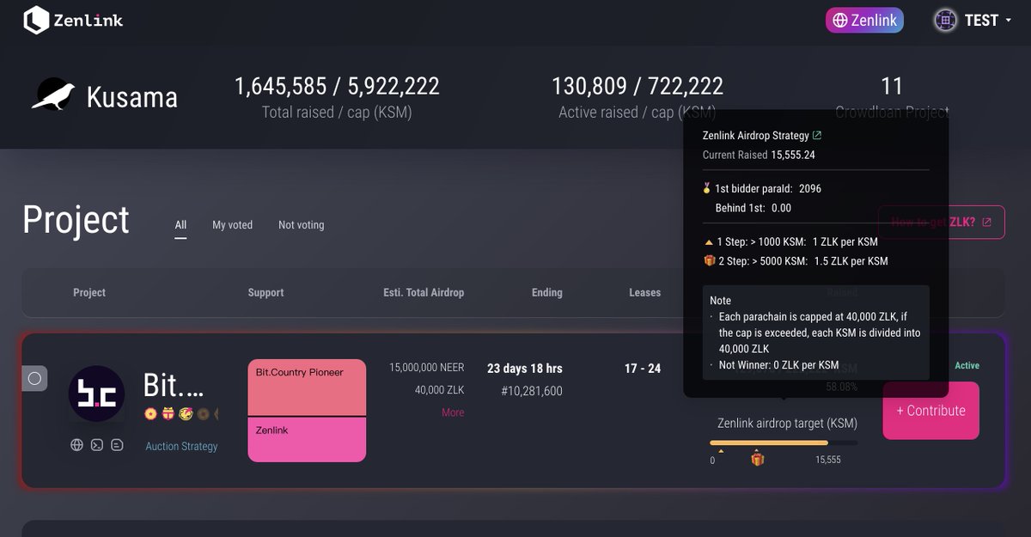
Task: Click the 17 - 24 leases value
Action: (x=643, y=369)
